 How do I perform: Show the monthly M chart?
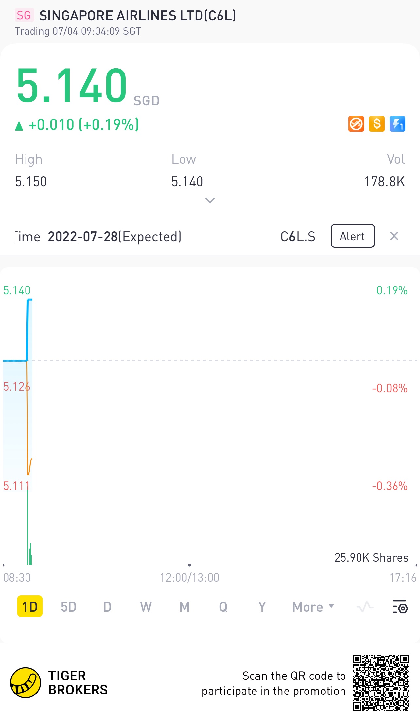coord(184,607)
